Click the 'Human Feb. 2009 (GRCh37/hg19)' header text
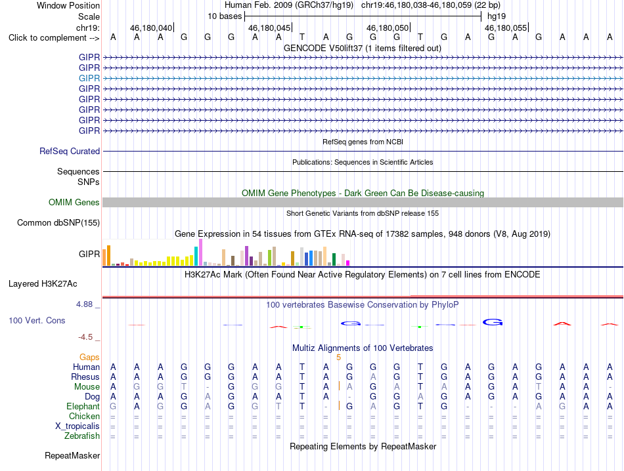Viewport: 624px width, 471px height. pos(289,5)
